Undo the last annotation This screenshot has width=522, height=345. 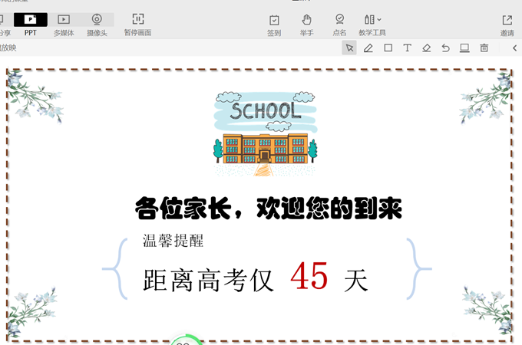click(x=446, y=48)
